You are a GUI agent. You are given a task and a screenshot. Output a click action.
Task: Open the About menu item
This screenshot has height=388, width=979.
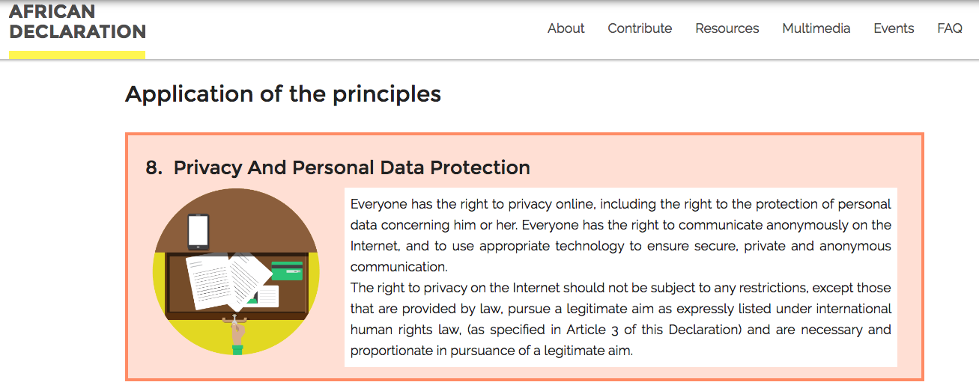coord(566,28)
